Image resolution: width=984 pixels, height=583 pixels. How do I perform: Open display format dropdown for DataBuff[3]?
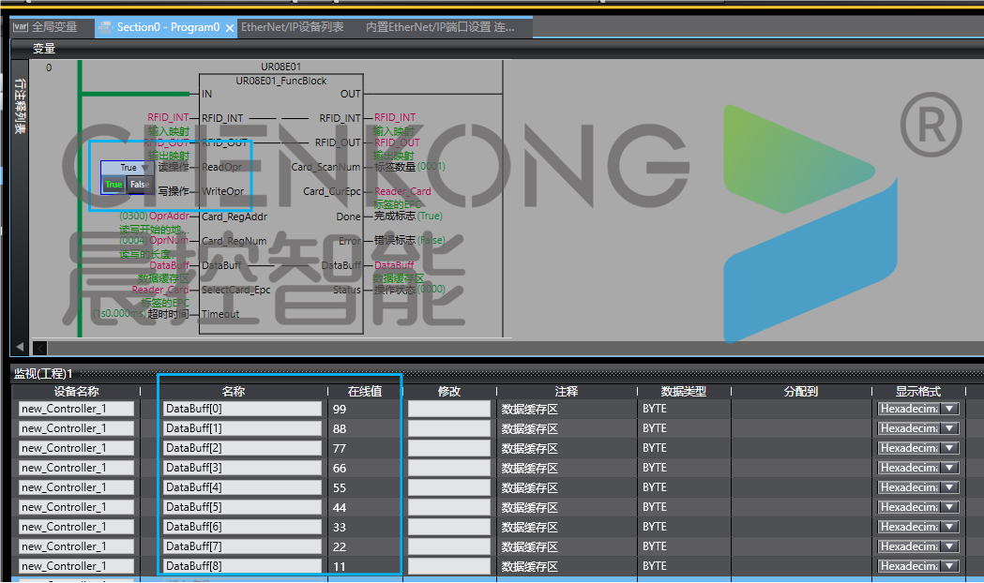949,468
